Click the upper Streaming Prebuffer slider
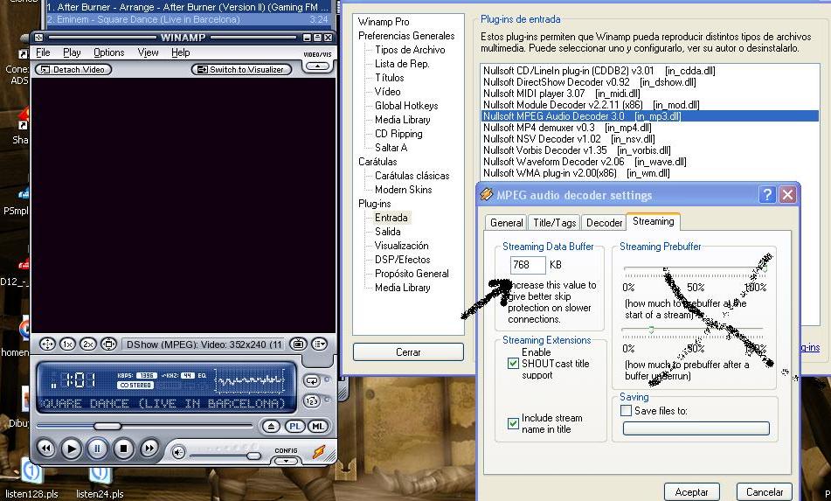 point(695,269)
